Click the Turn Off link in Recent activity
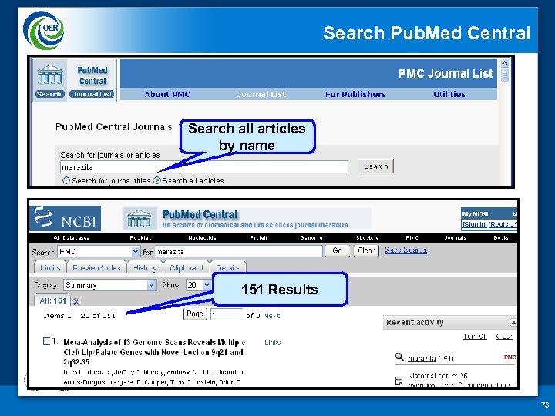 coord(475,336)
